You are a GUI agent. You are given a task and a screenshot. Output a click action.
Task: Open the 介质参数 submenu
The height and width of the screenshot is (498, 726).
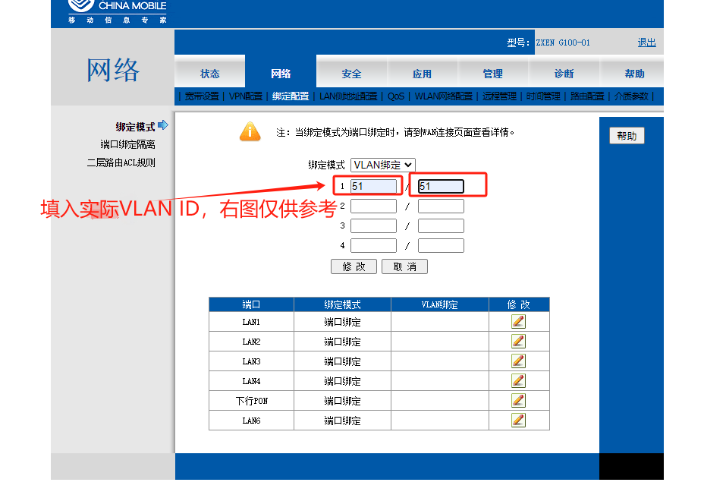[x=631, y=96]
